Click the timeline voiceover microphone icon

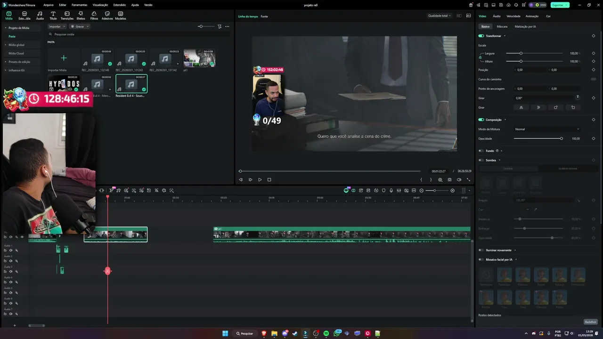391,190
